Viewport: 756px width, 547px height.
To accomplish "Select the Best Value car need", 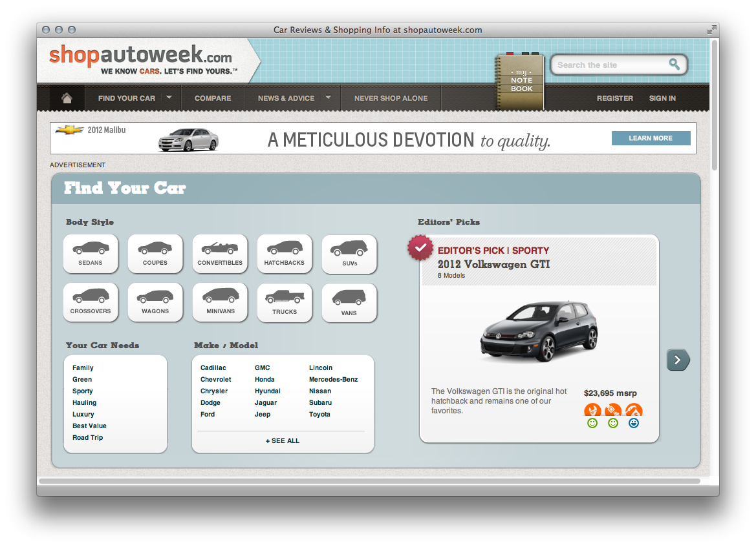I will 90,426.
